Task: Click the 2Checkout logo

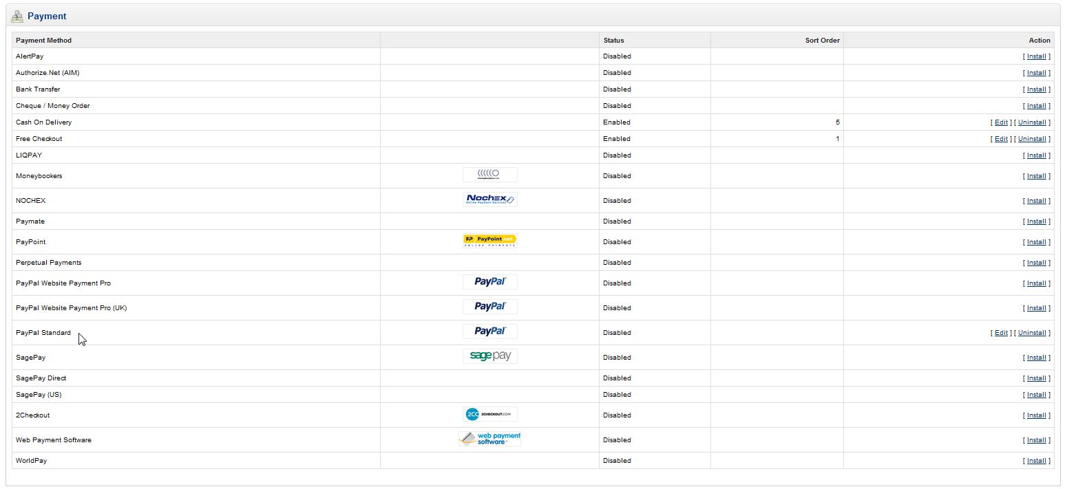Action: pyautogui.click(x=489, y=414)
